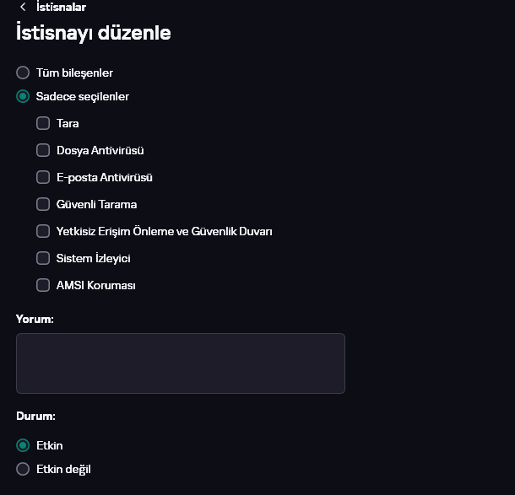Check the Sistem İzleyici checkbox
Screen dimensions: 515x495
click(x=43, y=258)
